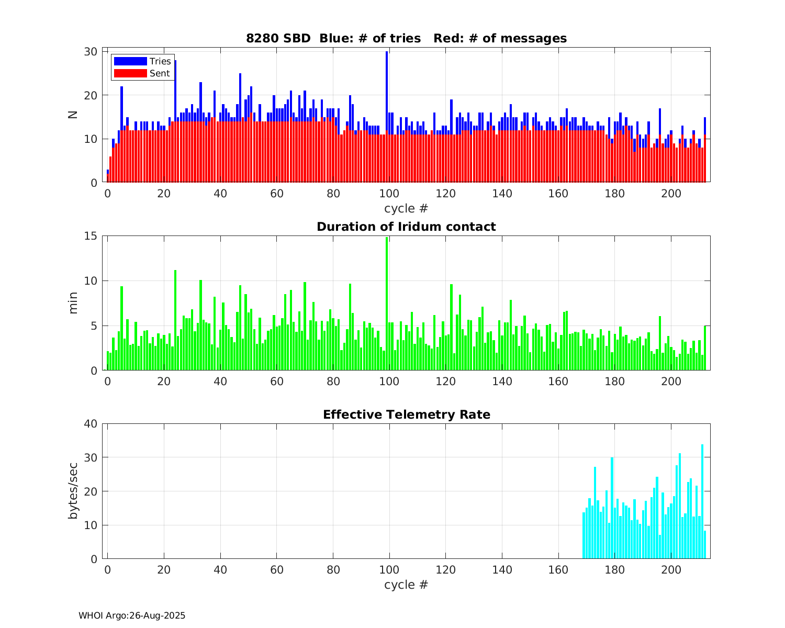Click the '15' tick on duration y-axis
The height and width of the screenshot is (628, 785).
coord(91,236)
